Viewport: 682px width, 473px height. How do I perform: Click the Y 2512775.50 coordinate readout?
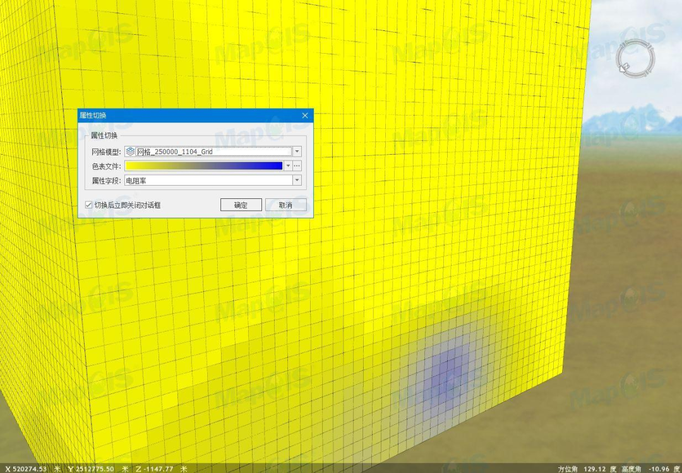90,469
